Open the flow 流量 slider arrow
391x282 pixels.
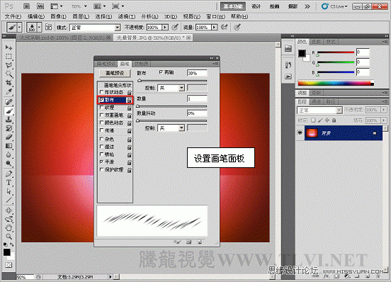tap(214, 27)
